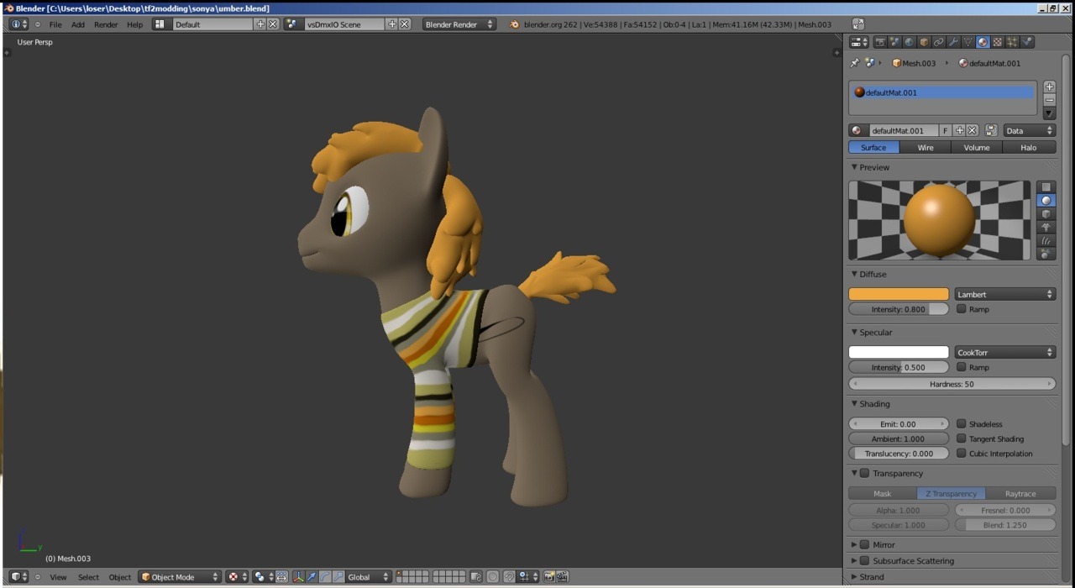1075x588 pixels.
Task: Click the material node tree toggle icon
Action: [x=991, y=130]
